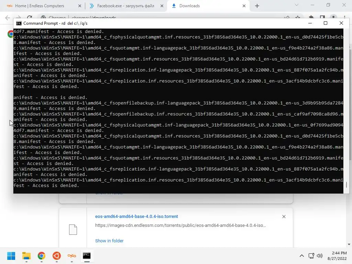Open the Ubuntu app from taskbar
This screenshot has width=352, height=264.
click(x=57, y=256)
